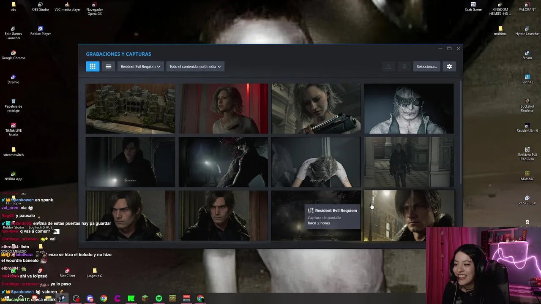Open PCSX2 1.6.0 desktop icon
This screenshot has height=304, width=541.
527,200
